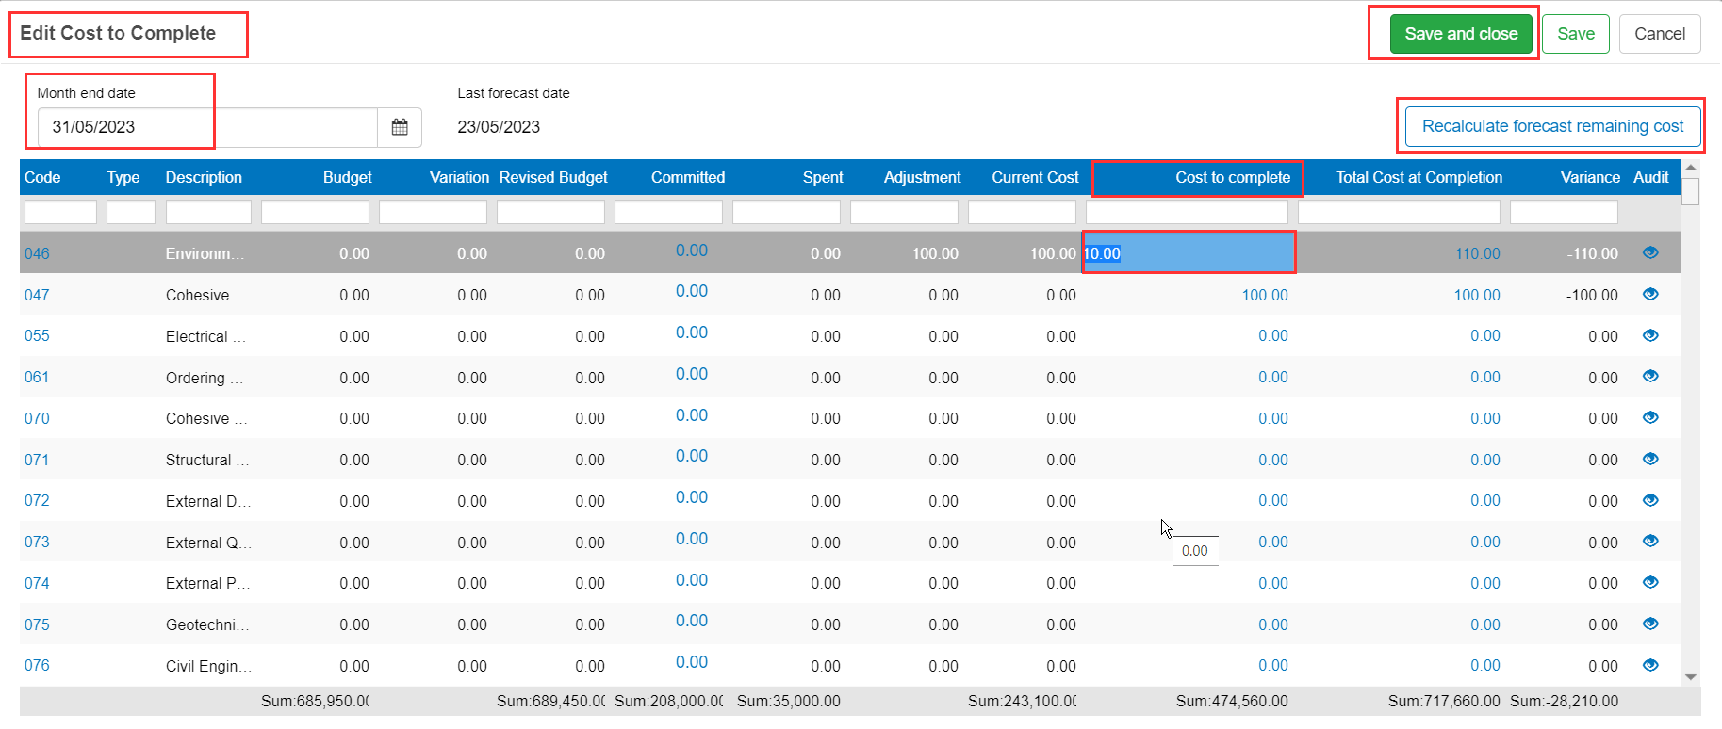Viewport: 1722px width, 729px height.
Task: View audit for code 047
Action: pos(1650,294)
